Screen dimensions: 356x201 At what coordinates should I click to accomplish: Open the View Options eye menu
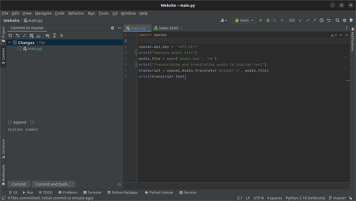[x=47, y=35]
